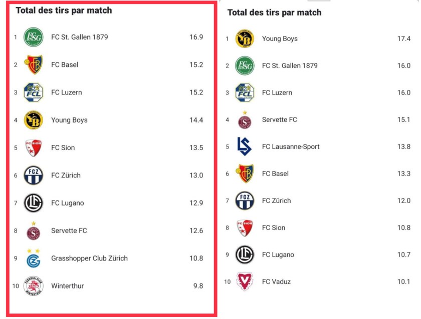The height and width of the screenshot is (319, 421).
Task: Click the 9.8 shots value
Action: click(198, 286)
